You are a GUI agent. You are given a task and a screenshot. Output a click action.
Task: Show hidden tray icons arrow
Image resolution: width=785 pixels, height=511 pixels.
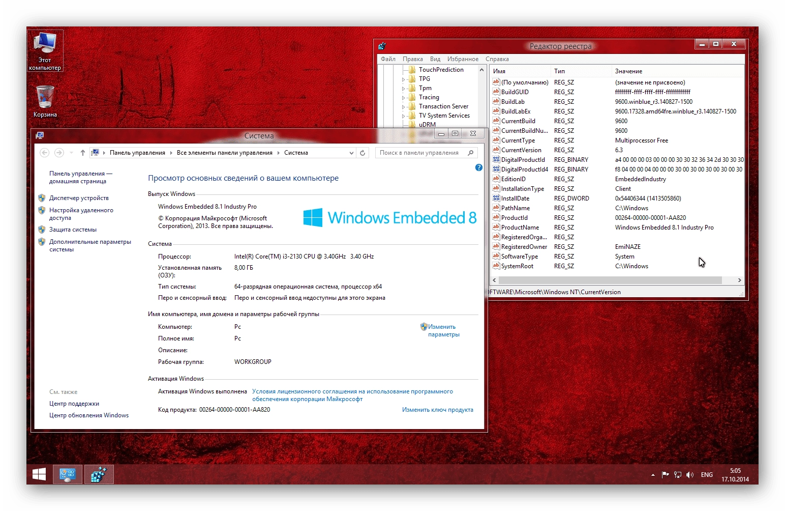[x=653, y=475]
